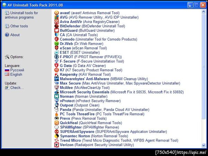Viewport: 208px width, 156px height.
Task: Click the F-PROT circular icon
Action: (x=57, y=57)
